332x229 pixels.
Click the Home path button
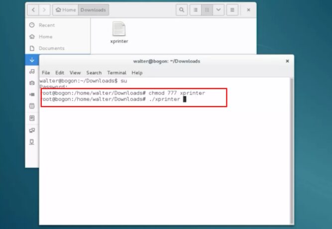(66, 10)
